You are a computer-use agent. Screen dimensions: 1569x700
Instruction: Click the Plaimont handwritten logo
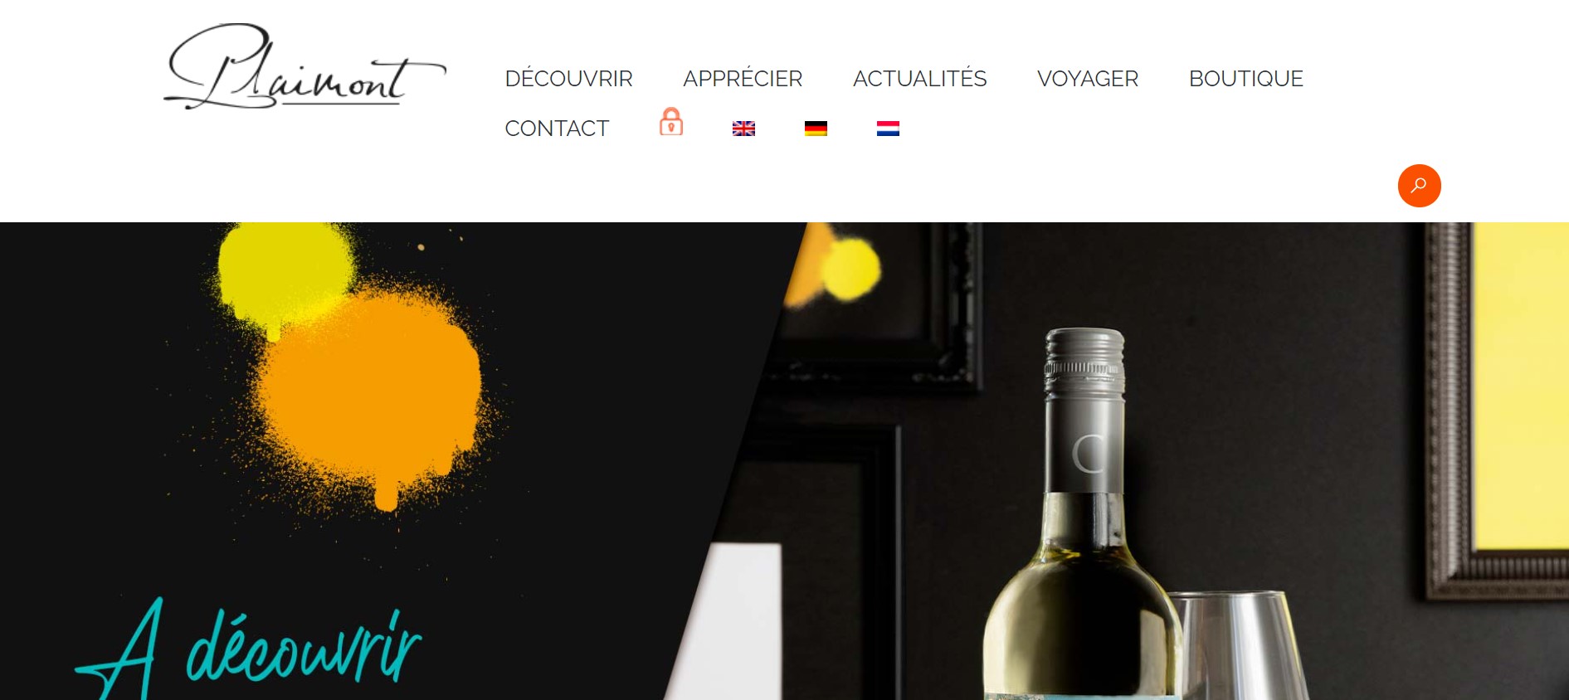coord(305,66)
